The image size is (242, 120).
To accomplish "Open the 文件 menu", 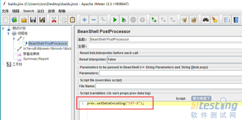I will [x=5, y=11].
